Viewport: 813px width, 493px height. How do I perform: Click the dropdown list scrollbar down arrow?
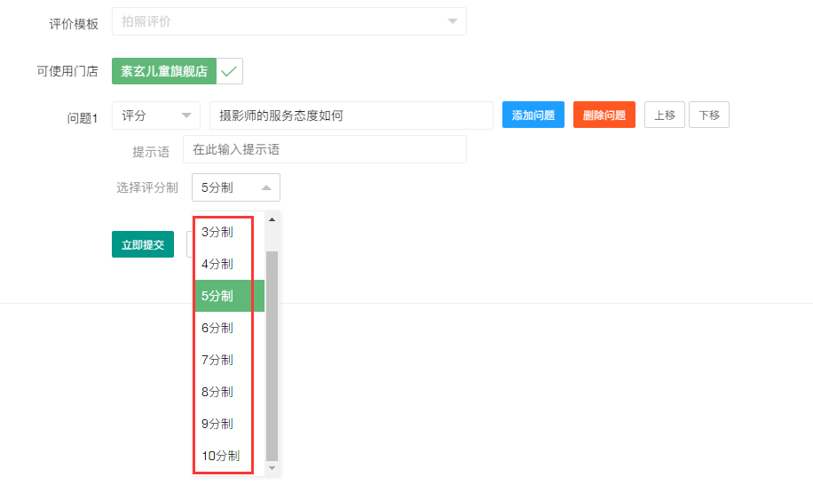point(272,467)
